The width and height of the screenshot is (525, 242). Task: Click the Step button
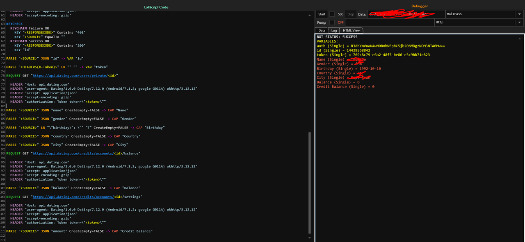[x=351, y=14]
